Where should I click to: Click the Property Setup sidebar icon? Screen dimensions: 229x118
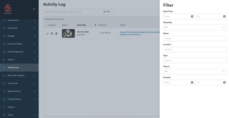pyautogui.click(x=4, y=99)
